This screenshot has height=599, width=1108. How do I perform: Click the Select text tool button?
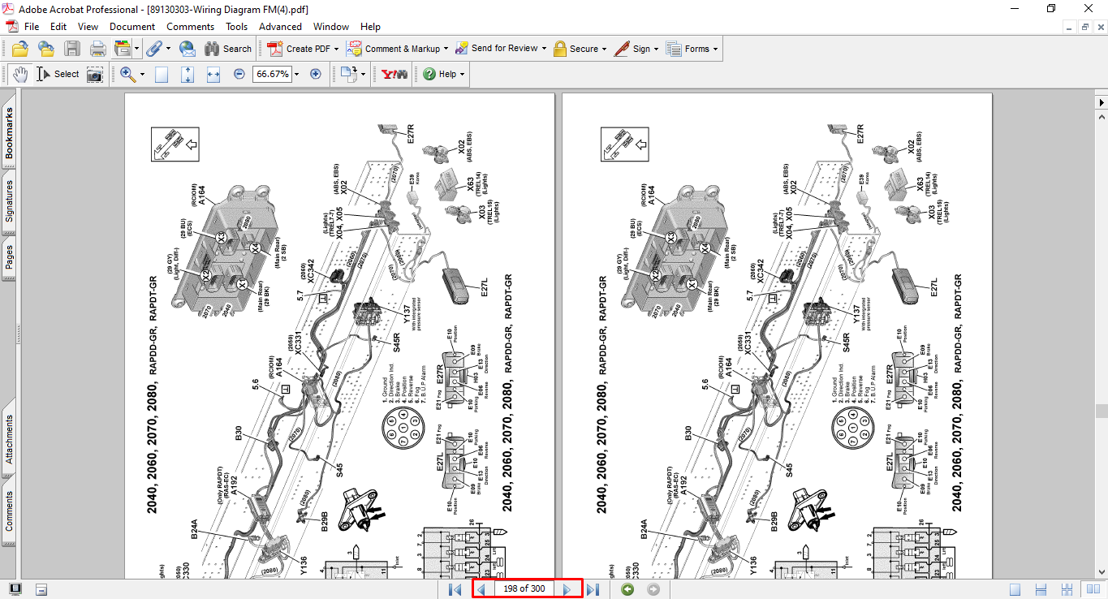(x=58, y=74)
